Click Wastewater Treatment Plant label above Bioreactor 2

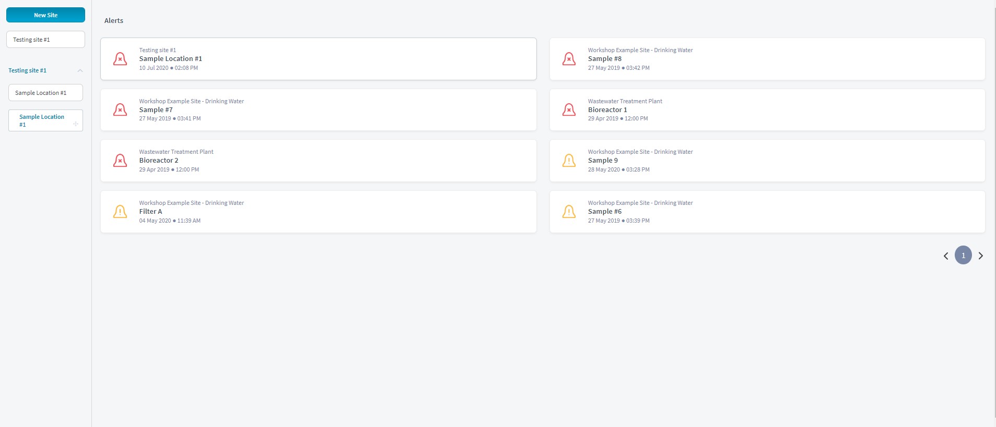coord(176,152)
